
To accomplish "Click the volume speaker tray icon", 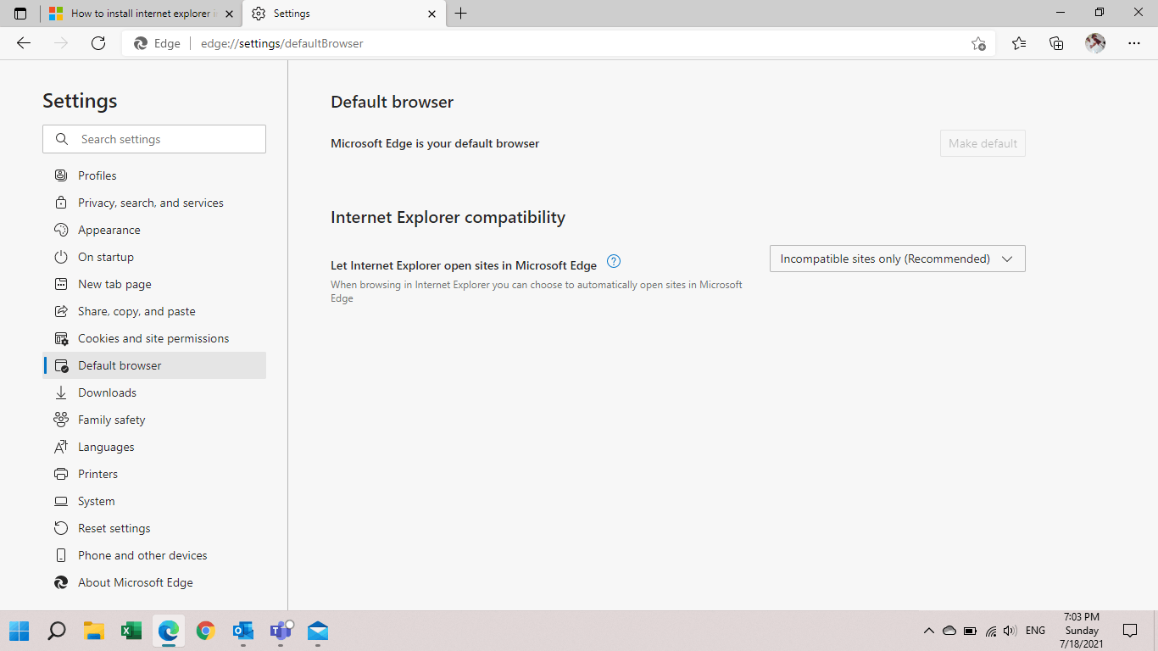I will tap(1010, 631).
